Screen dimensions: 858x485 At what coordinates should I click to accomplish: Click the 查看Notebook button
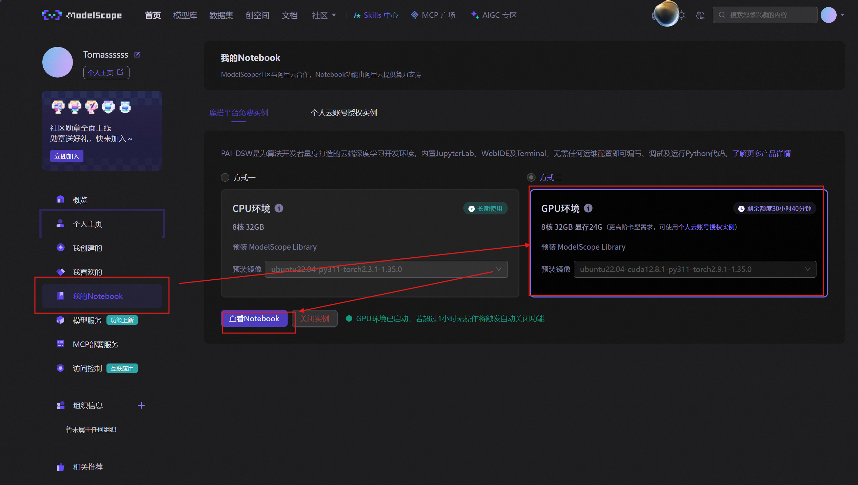(x=254, y=318)
